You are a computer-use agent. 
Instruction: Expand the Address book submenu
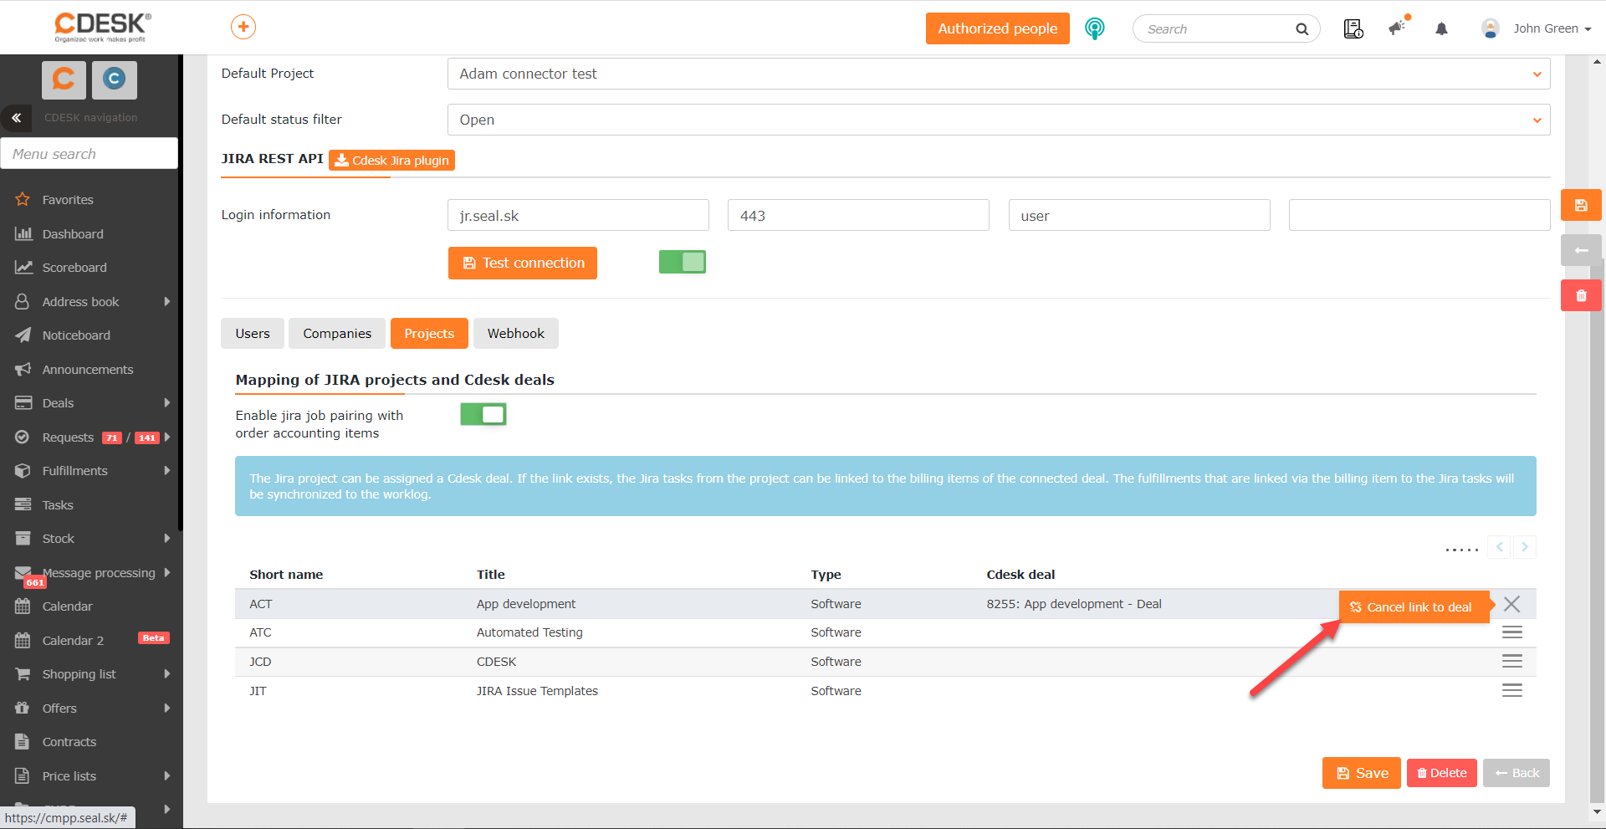point(167,302)
